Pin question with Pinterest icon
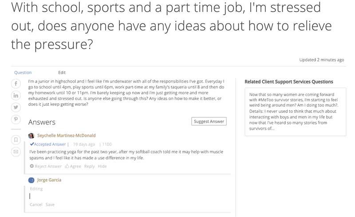The height and width of the screenshot is (217, 355). click(x=16, y=119)
